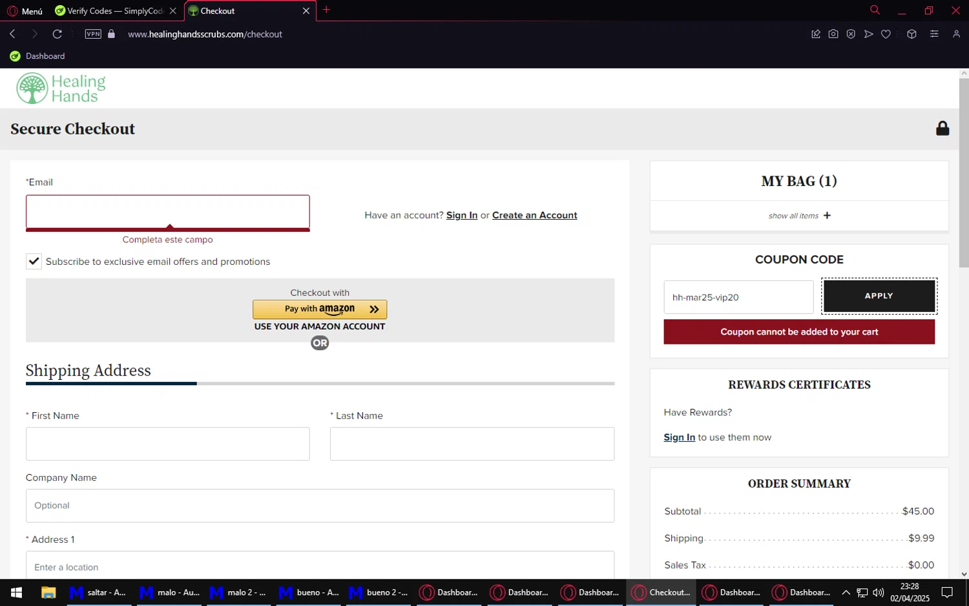
Task: Open the taskbar clock and date
Action: (910, 592)
